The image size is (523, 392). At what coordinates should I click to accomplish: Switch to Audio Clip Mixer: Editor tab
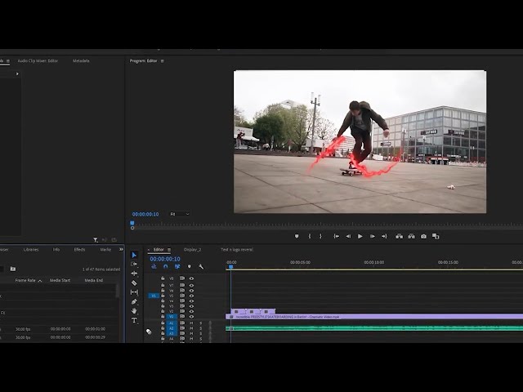(x=38, y=60)
